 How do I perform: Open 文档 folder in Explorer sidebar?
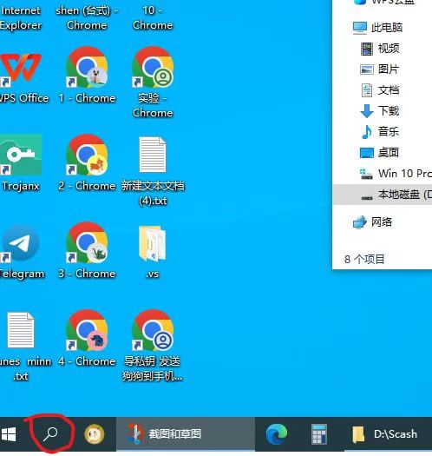[x=380, y=90]
